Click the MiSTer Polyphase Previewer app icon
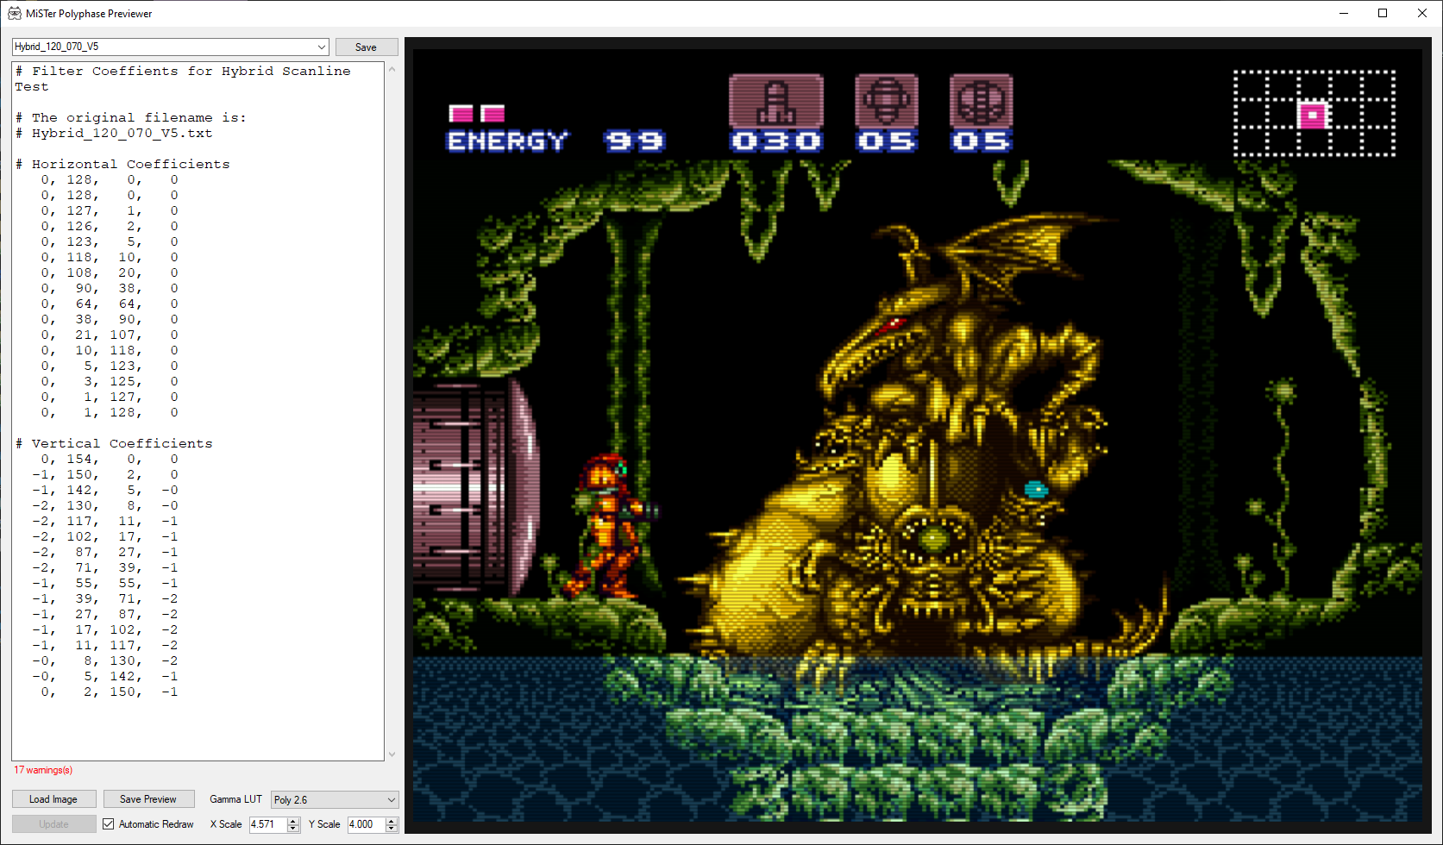This screenshot has height=845, width=1443. pos(15,13)
